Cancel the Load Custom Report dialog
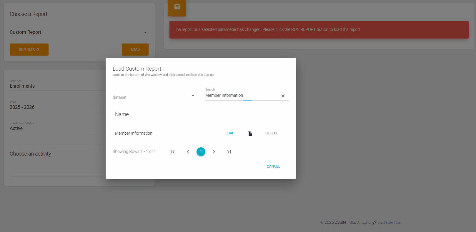This screenshot has height=232, width=476. tap(273, 166)
